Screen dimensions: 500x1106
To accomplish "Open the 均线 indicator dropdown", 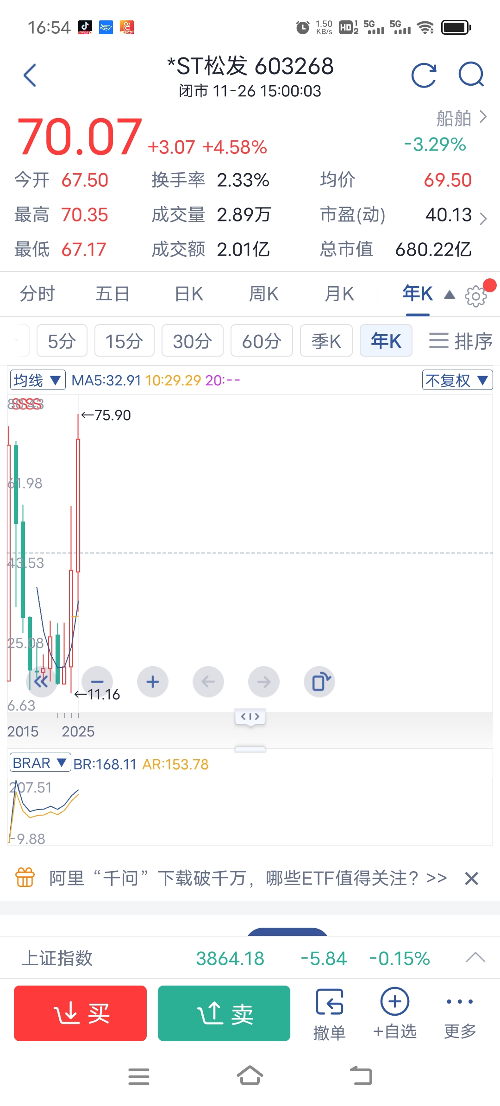I will (37, 380).
